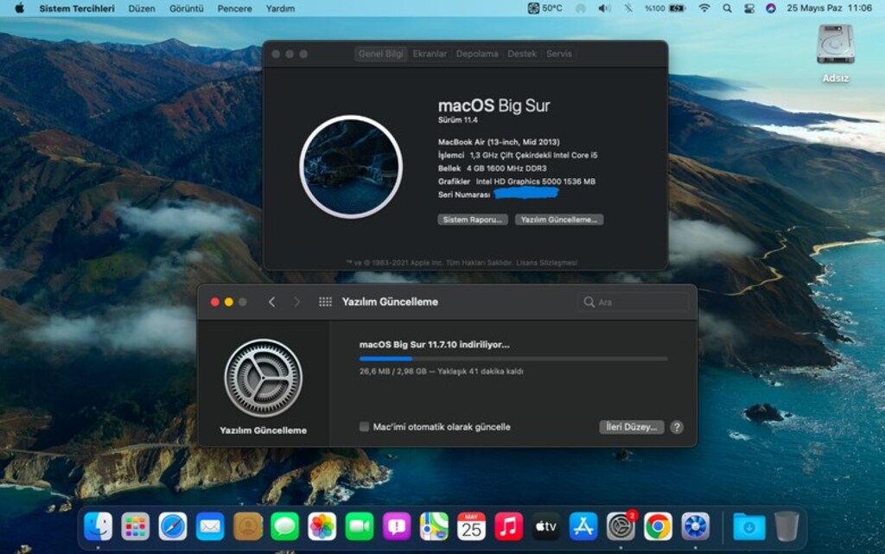Open System Preferences Dock icon with badge
The width and height of the screenshot is (885, 554).
(621, 527)
